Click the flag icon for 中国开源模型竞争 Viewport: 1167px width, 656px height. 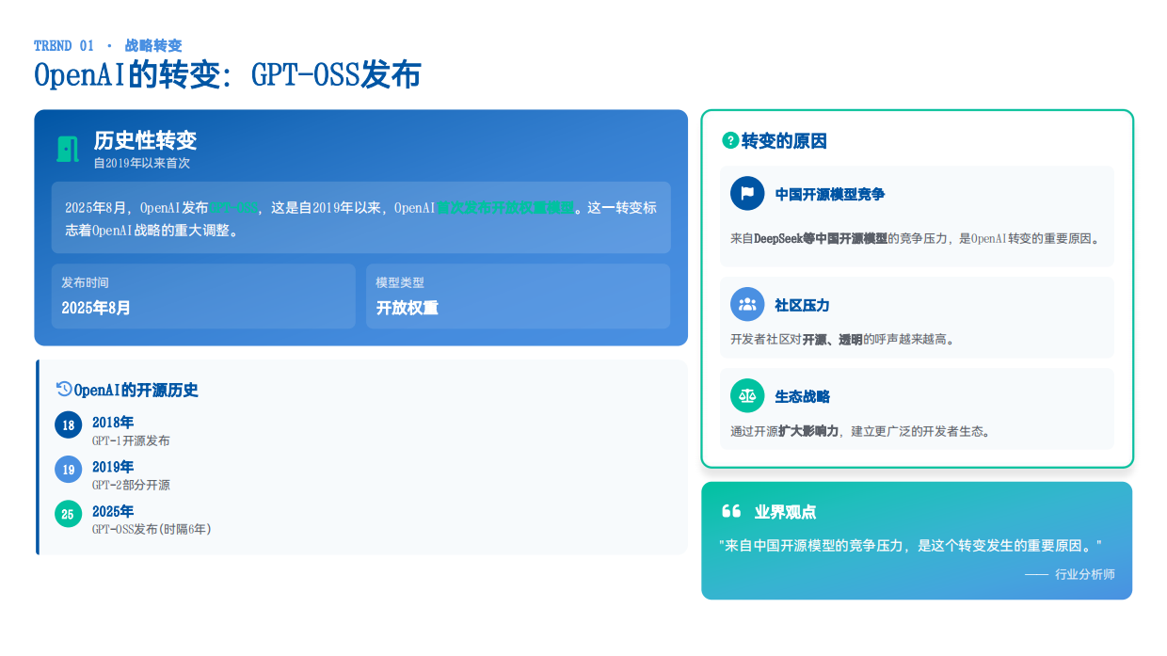pyautogui.click(x=747, y=194)
